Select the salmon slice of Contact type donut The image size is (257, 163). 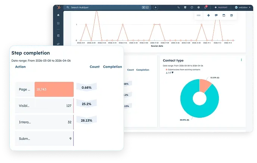tap(205, 85)
